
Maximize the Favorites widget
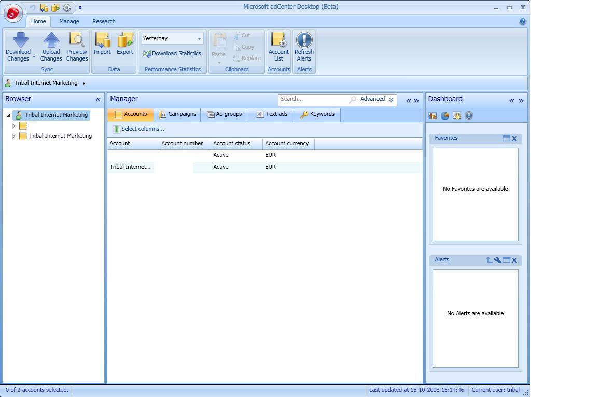click(x=506, y=138)
